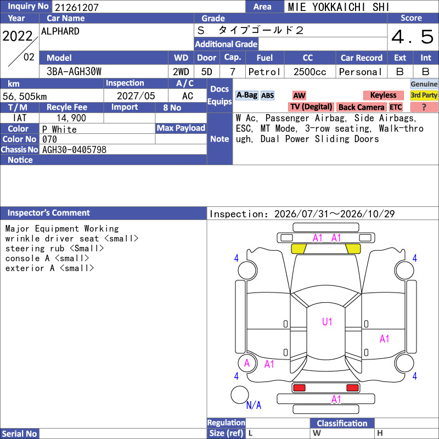
Task: Click the TV (Degital) badge
Action: tap(311, 107)
